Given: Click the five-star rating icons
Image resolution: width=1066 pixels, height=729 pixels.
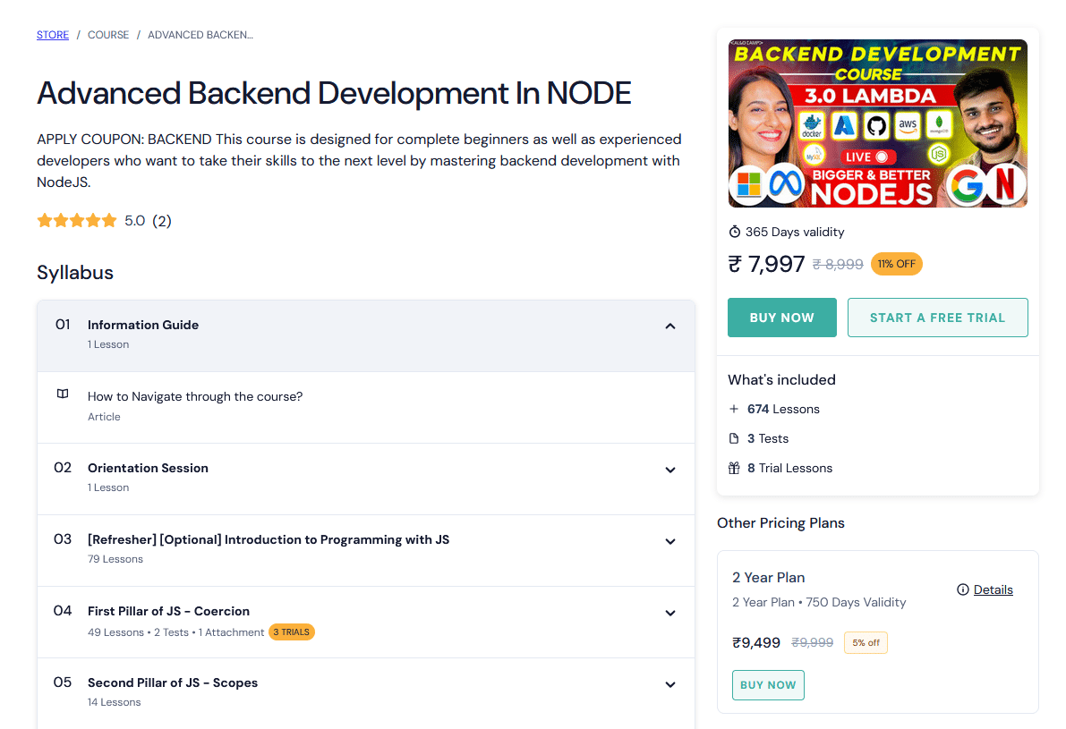Looking at the screenshot, I should [x=77, y=220].
